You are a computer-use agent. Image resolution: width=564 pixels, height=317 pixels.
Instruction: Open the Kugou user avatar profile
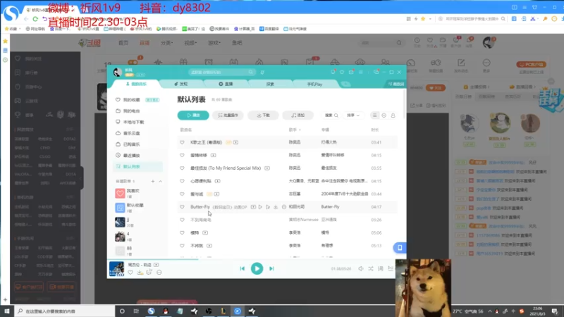coord(118,73)
